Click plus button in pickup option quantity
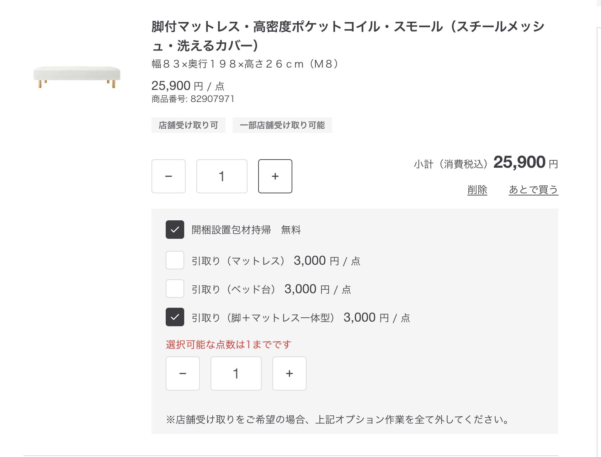 [x=289, y=373]
